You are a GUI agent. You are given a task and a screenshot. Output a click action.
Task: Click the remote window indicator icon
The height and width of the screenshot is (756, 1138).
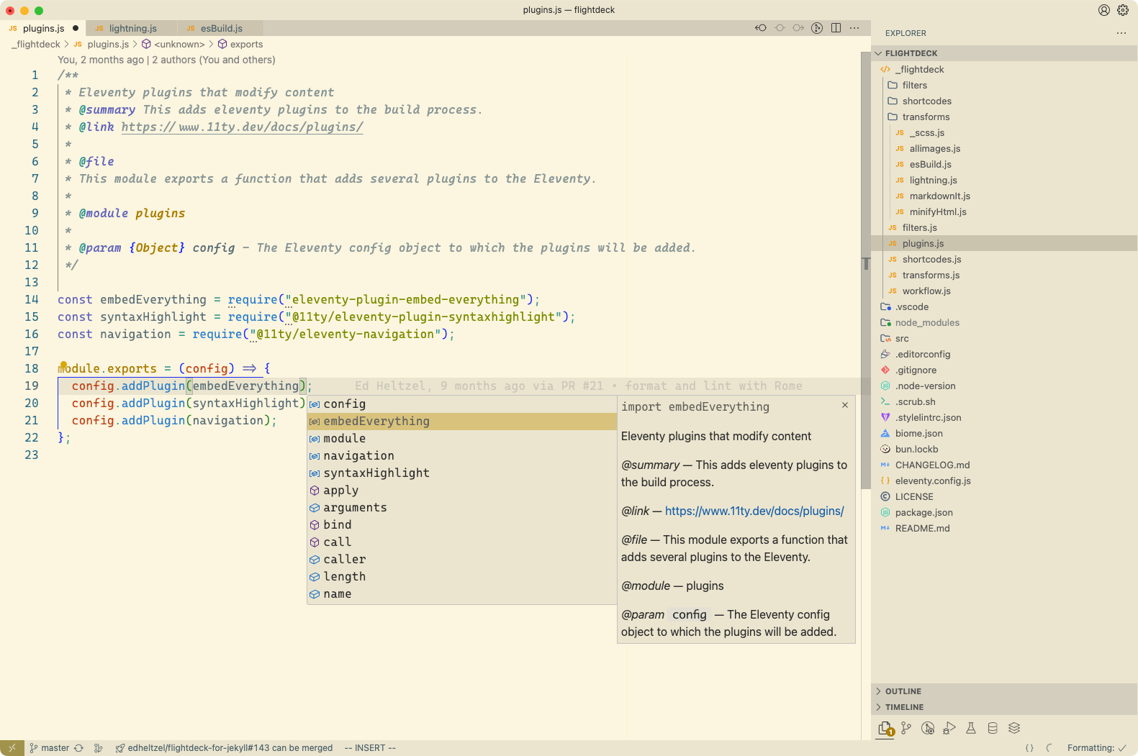(12, 748)
